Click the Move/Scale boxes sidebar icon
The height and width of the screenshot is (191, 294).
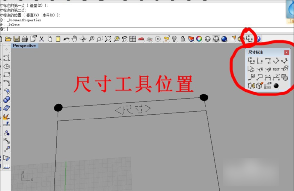pos(7,149)
